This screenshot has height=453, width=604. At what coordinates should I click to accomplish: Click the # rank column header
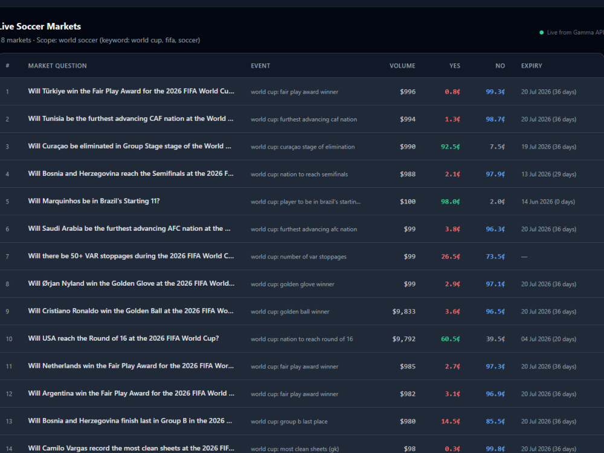click(7, 66)
